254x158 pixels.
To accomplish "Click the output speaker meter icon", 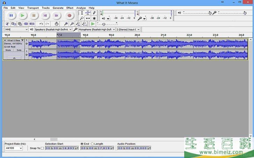I will (104, 18).
